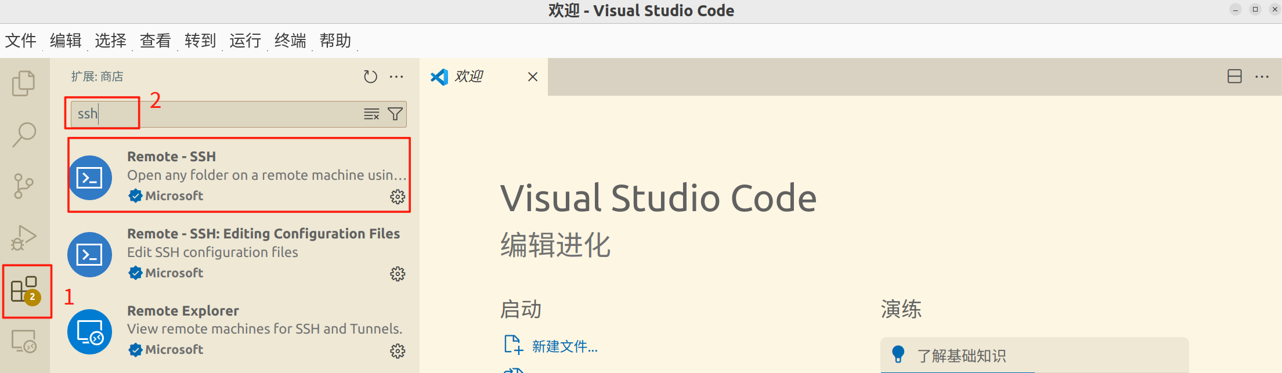The height and width of the screenshot is (373, 1282).
Task: Open the 了解基础知识 walkthrough
Action: pos(1034,355)
